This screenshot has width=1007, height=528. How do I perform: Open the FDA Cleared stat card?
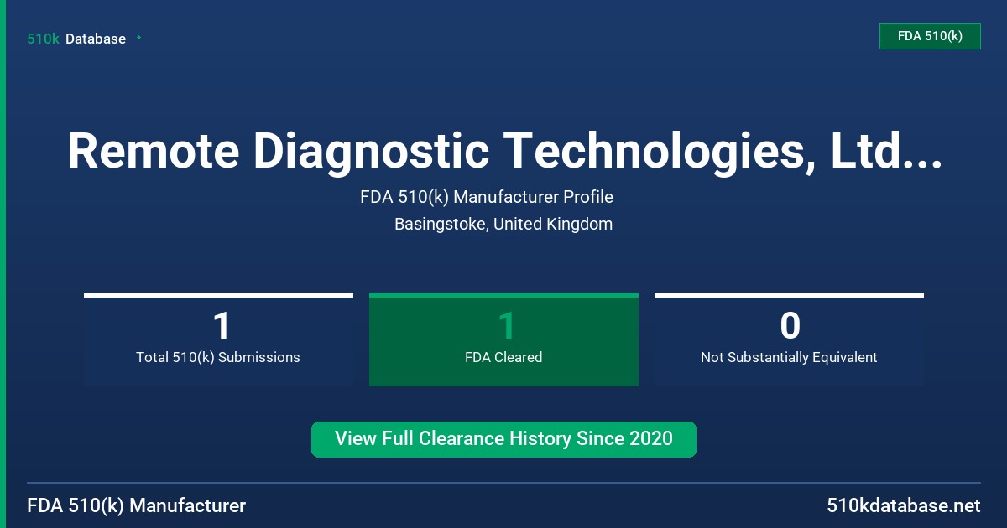(x=503, y=339)
